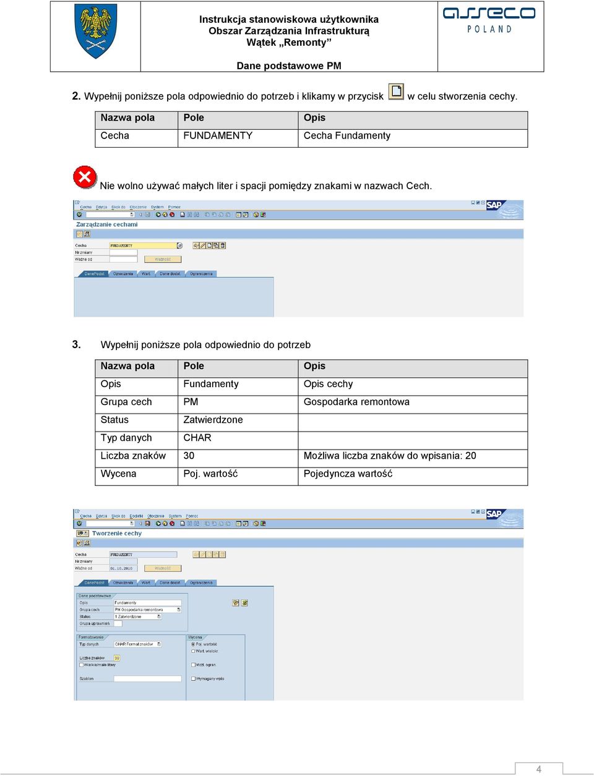
Task: Enable Możl. ogran. checkbox
Action: pyautogui.click(x=193, y=665)
